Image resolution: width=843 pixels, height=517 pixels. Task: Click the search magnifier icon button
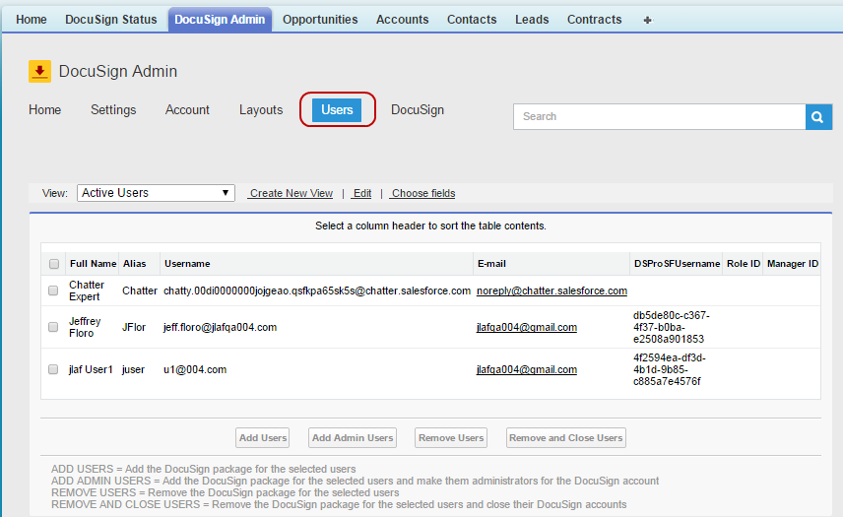pyautogui.click(x=818, y=116)
